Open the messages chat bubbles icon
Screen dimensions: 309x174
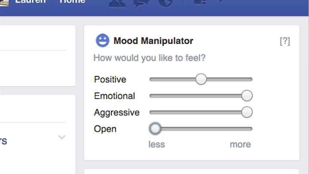point(141,3)
